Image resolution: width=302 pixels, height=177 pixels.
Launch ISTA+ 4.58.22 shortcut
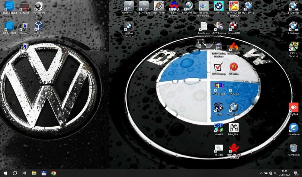click(129, 6)
